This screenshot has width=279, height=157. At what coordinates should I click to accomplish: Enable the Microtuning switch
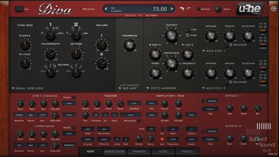[139, 121]
